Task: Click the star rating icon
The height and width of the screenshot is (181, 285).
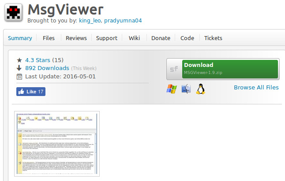Action: coord(19,60)
